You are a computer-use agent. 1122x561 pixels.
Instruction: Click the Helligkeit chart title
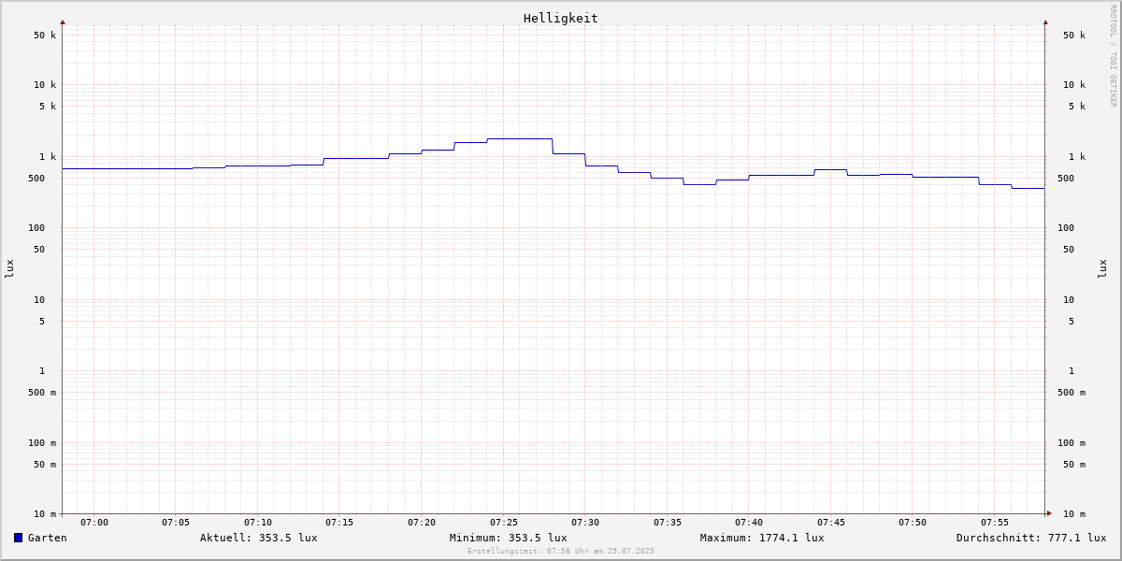coord(561,18)
